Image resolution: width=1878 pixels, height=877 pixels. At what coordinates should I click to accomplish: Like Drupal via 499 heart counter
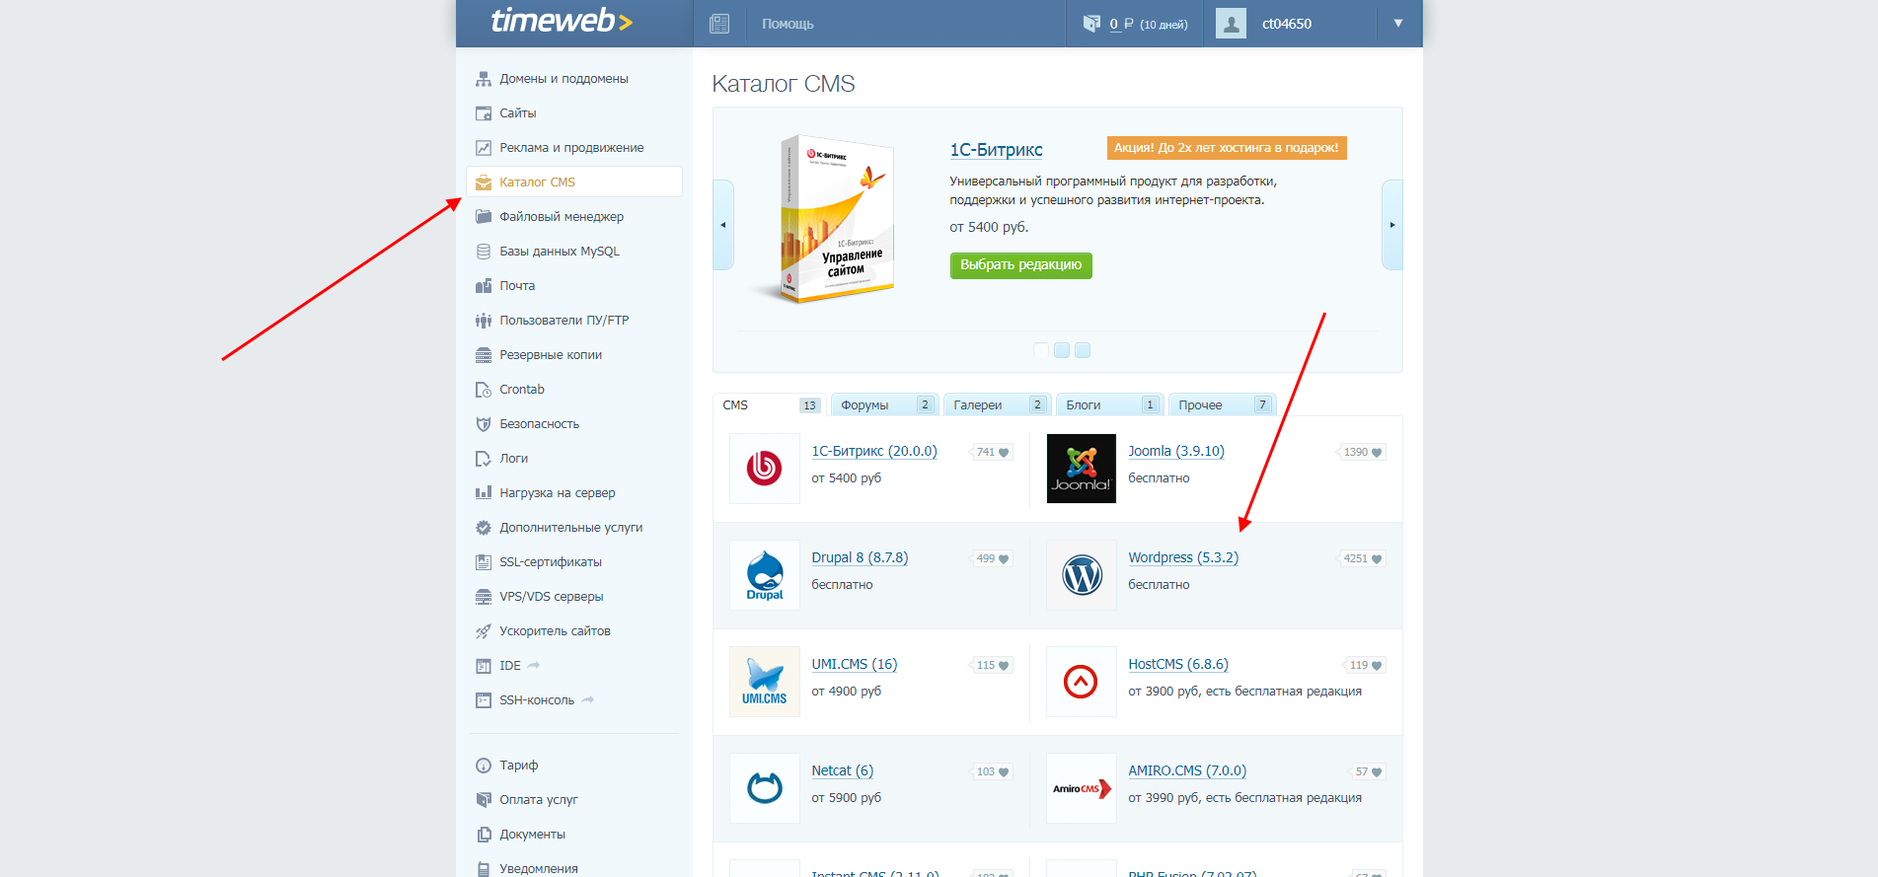click(x=992, y=558)
